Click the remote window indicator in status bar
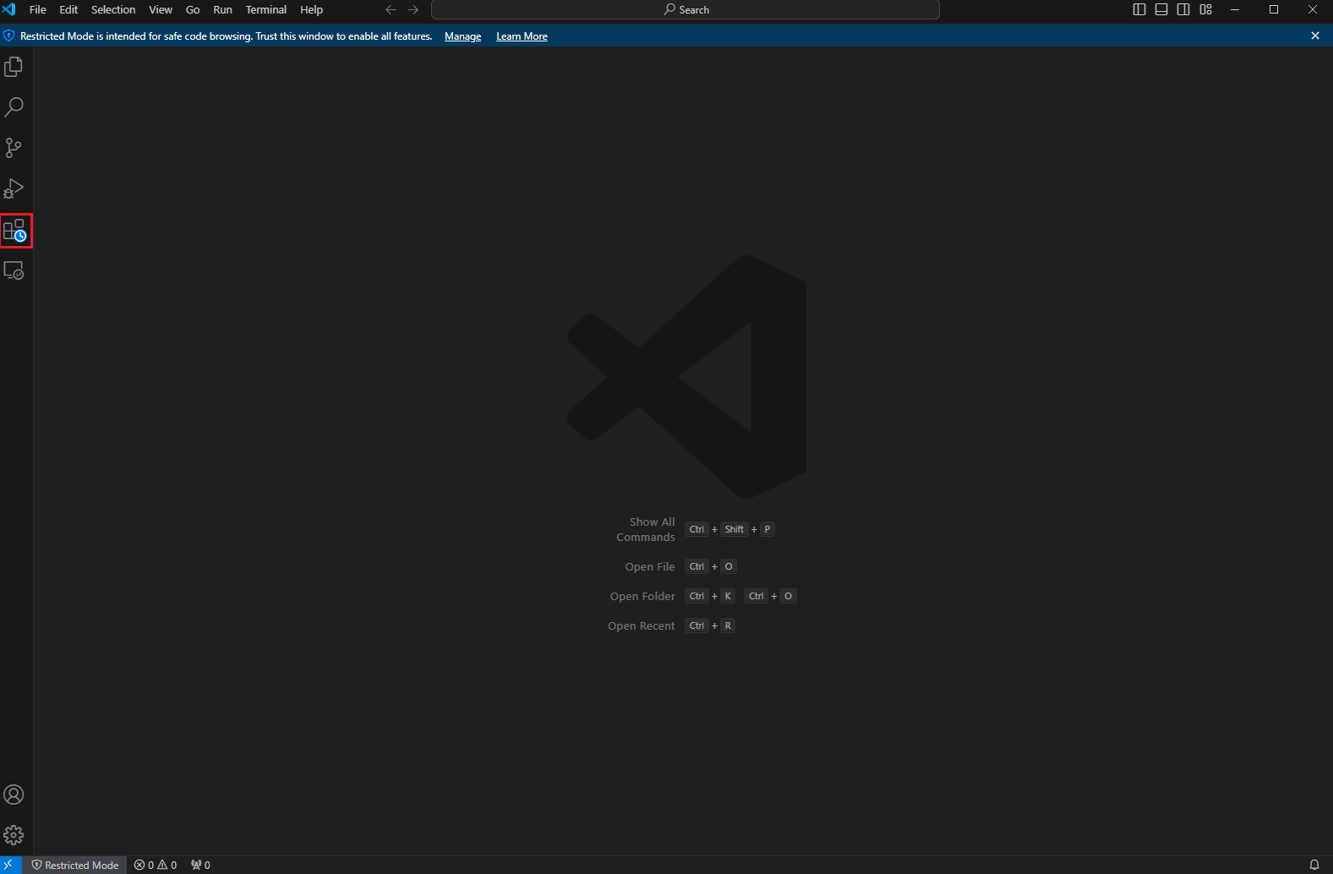Screen dimensions: 1333x874 tap(11, 865)
